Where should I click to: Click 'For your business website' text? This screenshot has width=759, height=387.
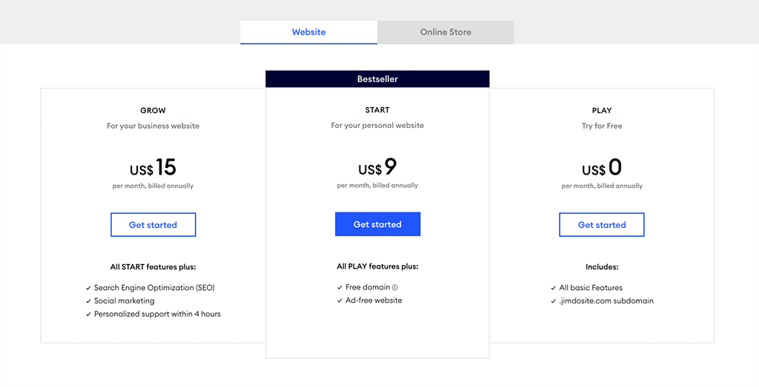pyautogui.click(x=153, y=126)
